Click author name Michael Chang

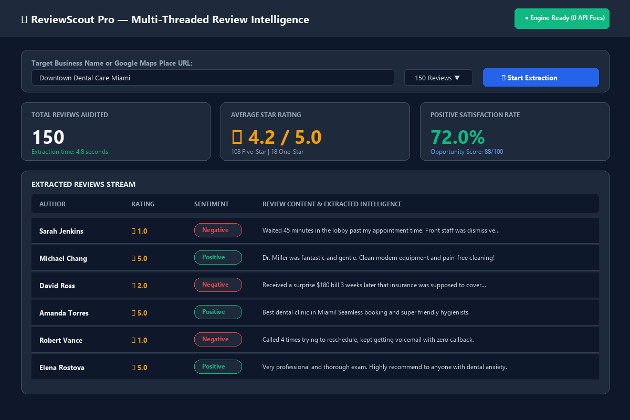(x=63, y=258)
